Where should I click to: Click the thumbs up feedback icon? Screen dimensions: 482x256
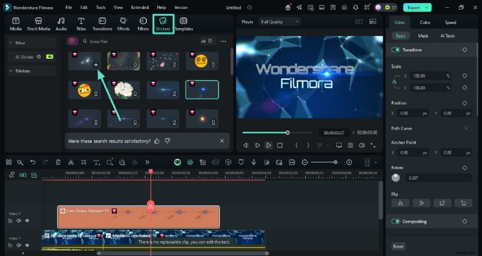pyautogui.click(x=157, y=141)
